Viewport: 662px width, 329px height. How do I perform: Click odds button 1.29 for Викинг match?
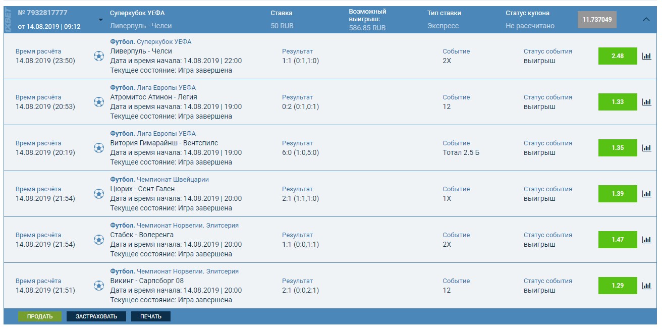[618, 286]
